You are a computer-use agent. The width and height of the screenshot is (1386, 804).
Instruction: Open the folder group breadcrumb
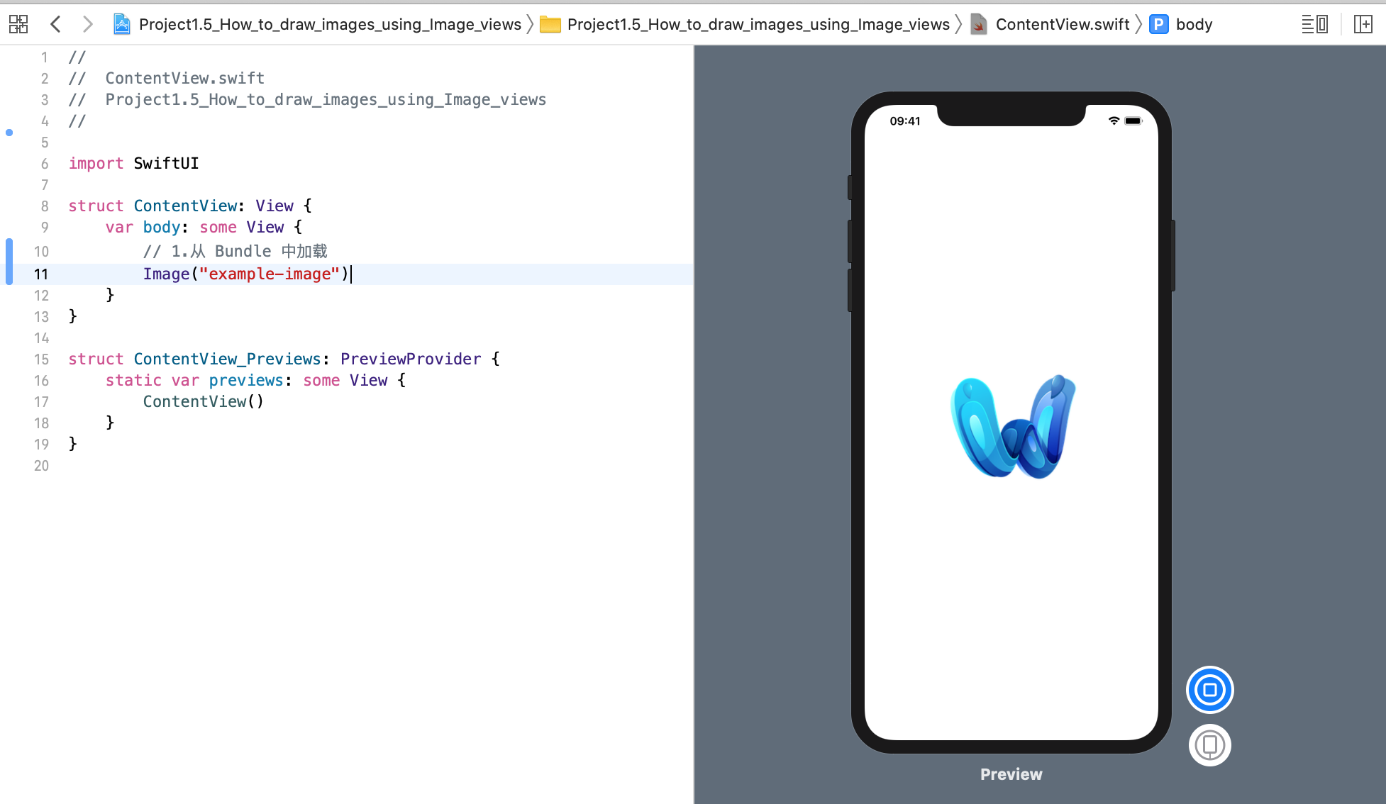tap(758, 24)
